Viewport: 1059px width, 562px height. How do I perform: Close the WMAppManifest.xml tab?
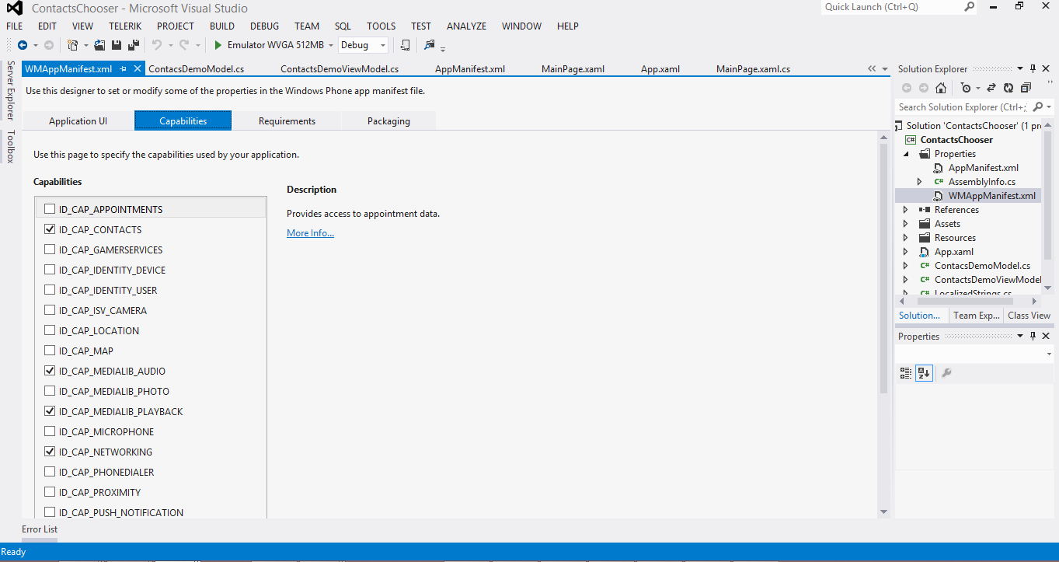click(138, 68)
